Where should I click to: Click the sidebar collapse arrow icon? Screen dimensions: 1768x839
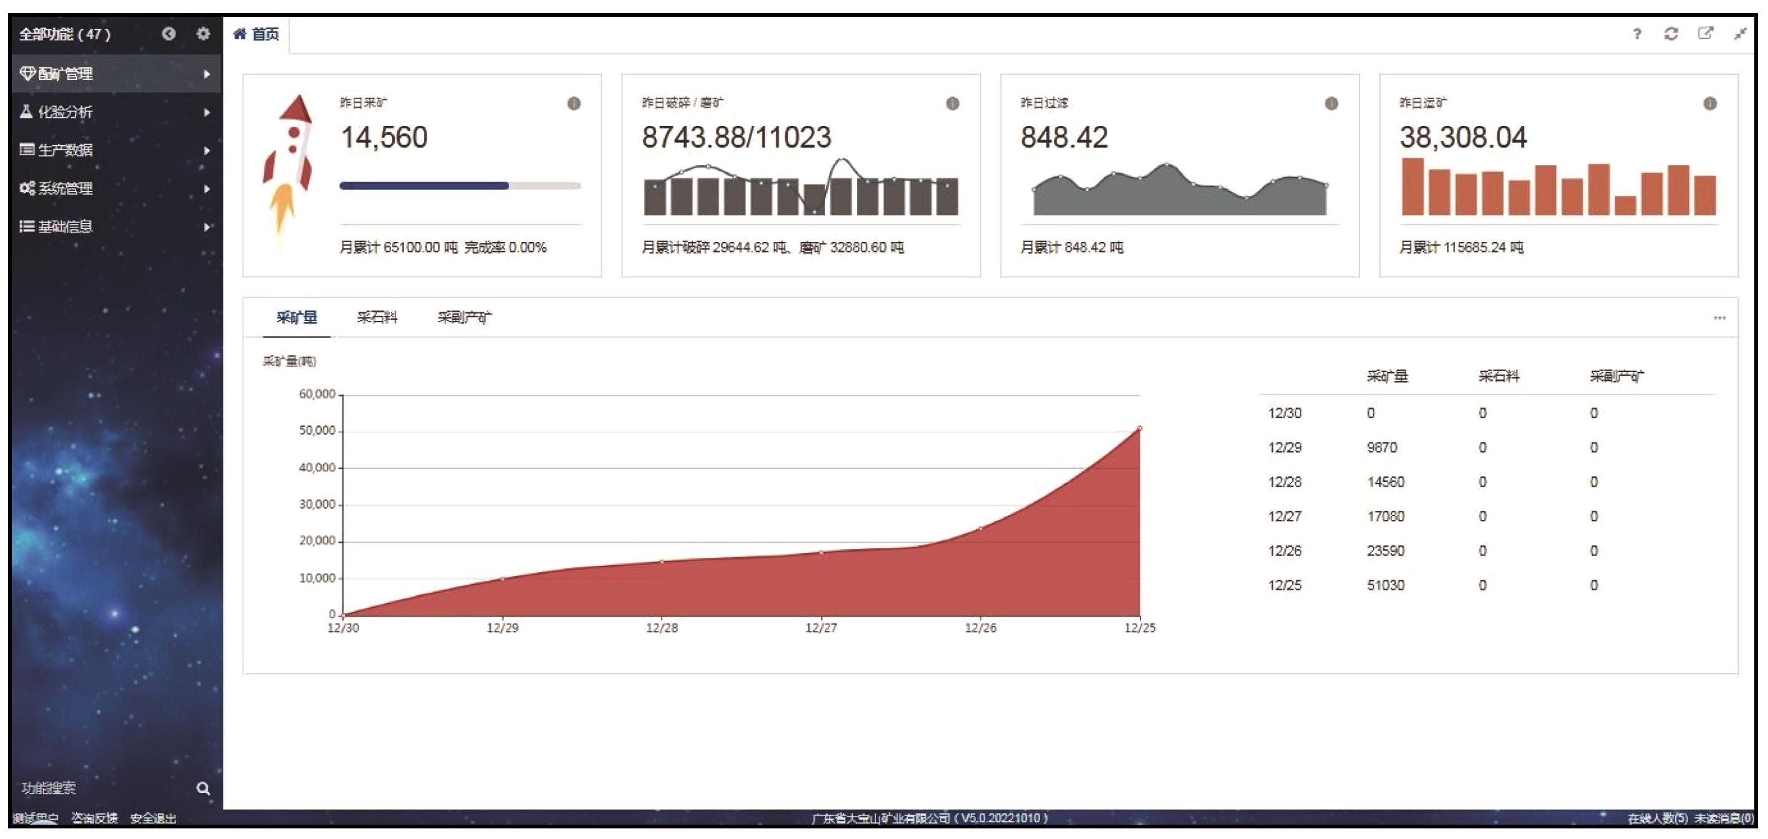tap(168, 33)
